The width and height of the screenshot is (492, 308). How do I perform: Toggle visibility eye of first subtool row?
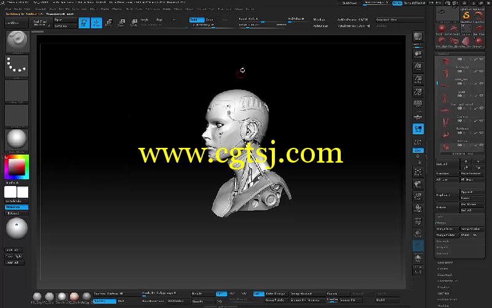[482, 59]
